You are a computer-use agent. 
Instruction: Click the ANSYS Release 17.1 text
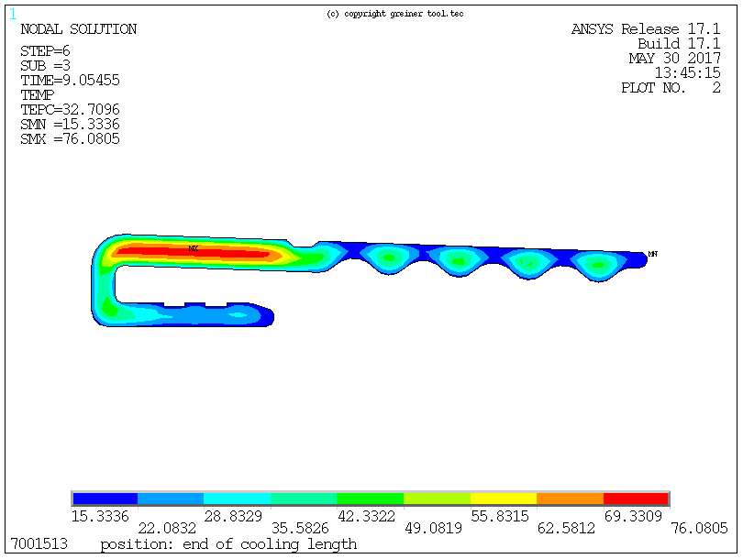tap(646, 29)
